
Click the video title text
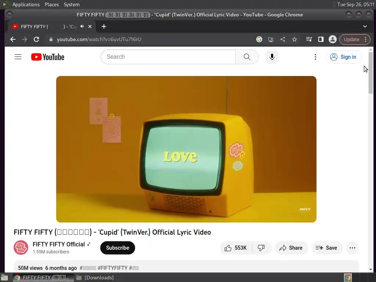click(x=112, y=232)
